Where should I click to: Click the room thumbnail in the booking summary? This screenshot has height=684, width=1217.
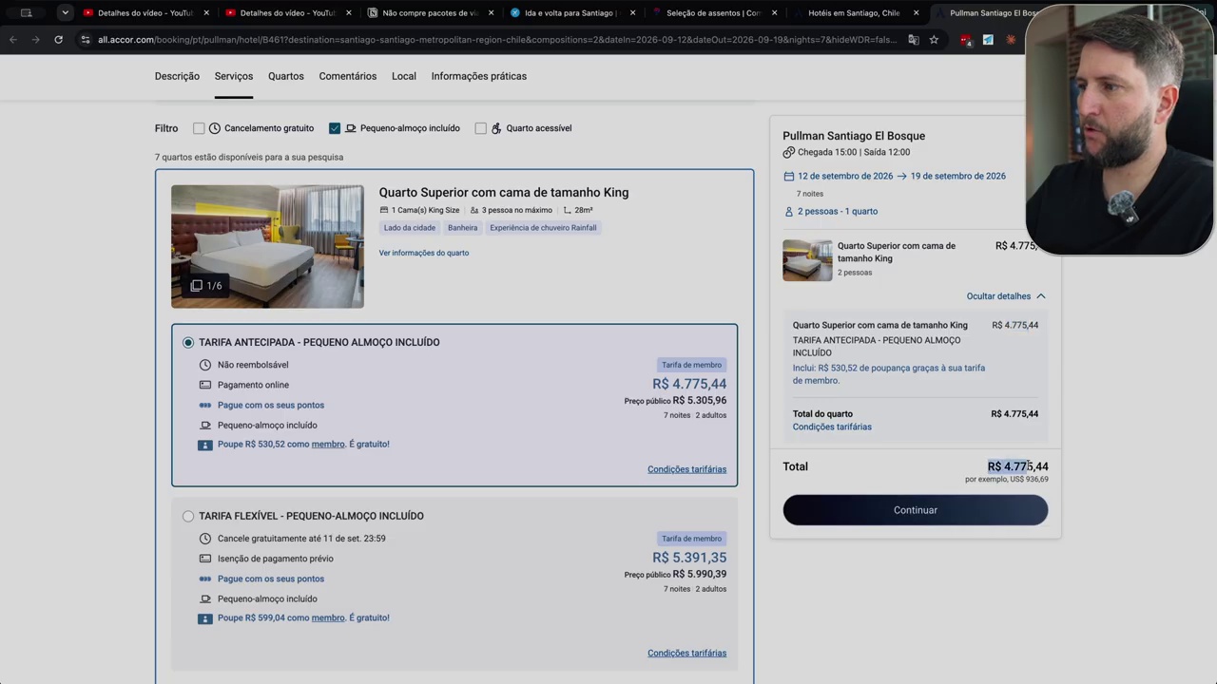(807, 260)
